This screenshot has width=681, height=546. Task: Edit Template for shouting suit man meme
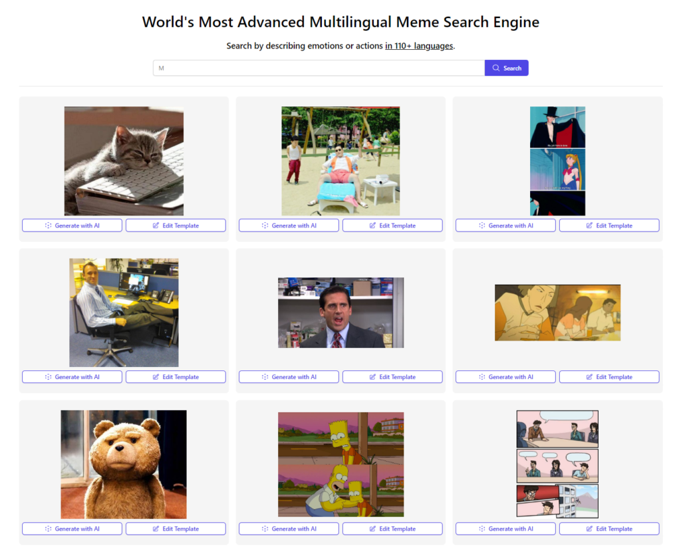pyautogui.click(x=392, y=377)
